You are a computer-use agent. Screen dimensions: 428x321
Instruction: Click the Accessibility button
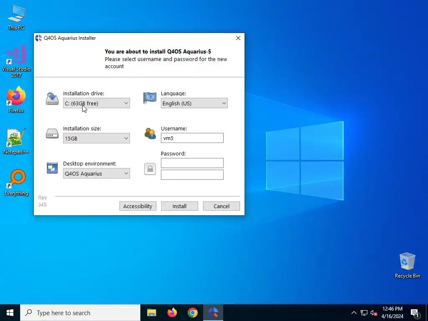138,206
